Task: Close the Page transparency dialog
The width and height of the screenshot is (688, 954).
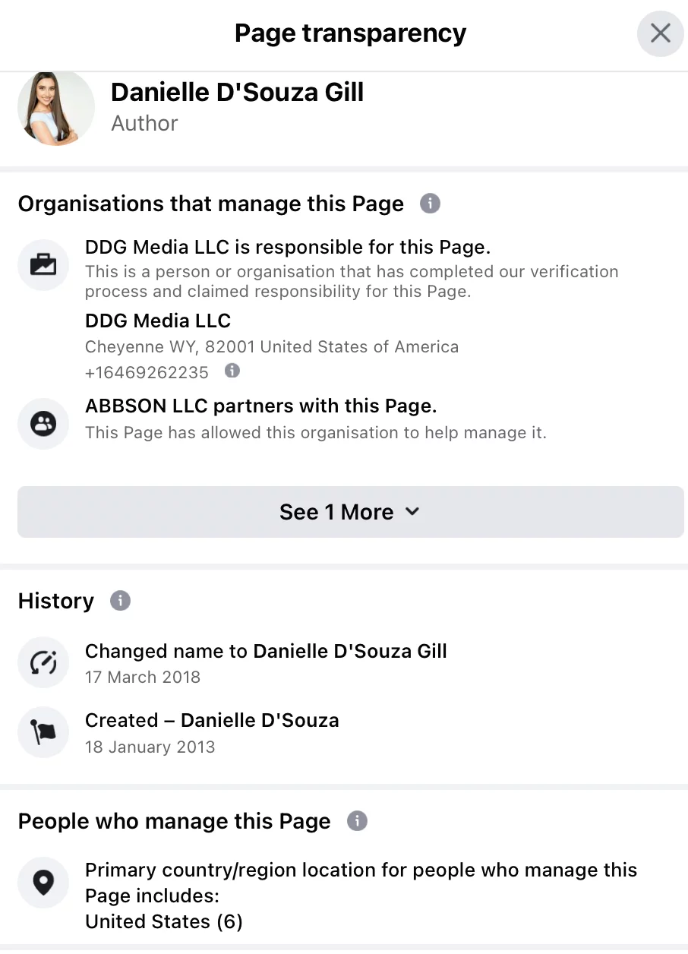Action: point(660,33)
